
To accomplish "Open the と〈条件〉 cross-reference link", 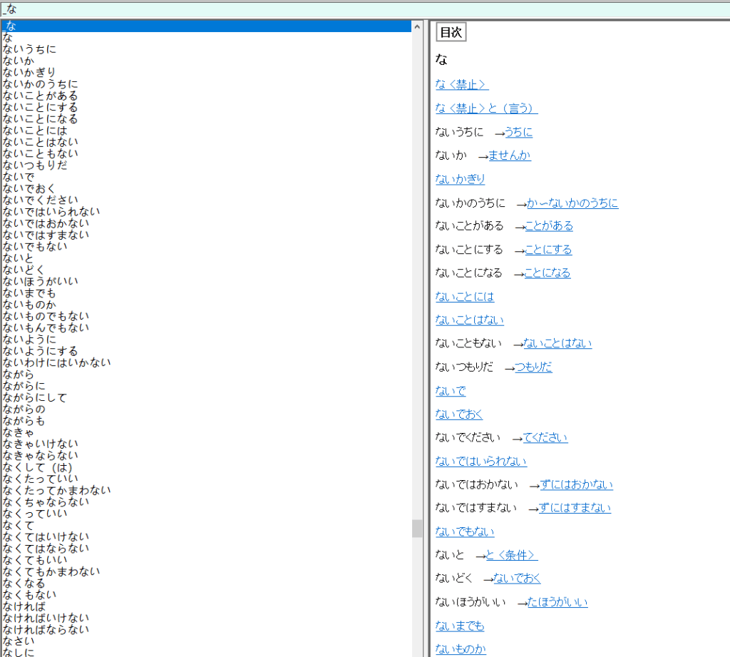I will (x=513, y=554).
